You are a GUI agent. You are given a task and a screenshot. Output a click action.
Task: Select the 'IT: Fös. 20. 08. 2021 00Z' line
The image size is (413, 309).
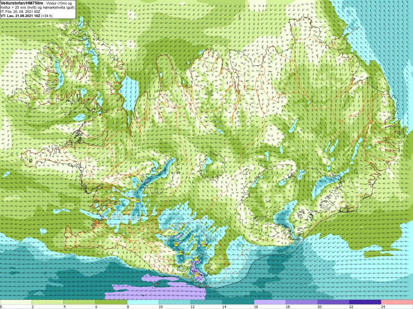coord(20,12)
